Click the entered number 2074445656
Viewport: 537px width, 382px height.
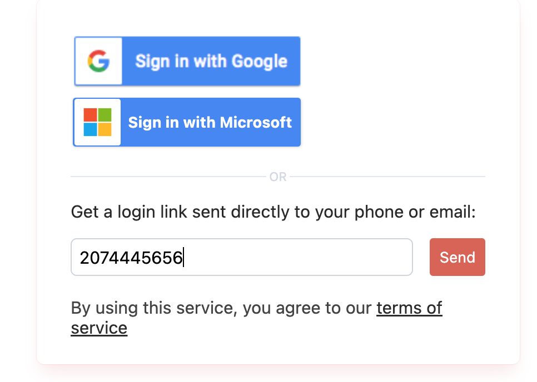(131, 258)
